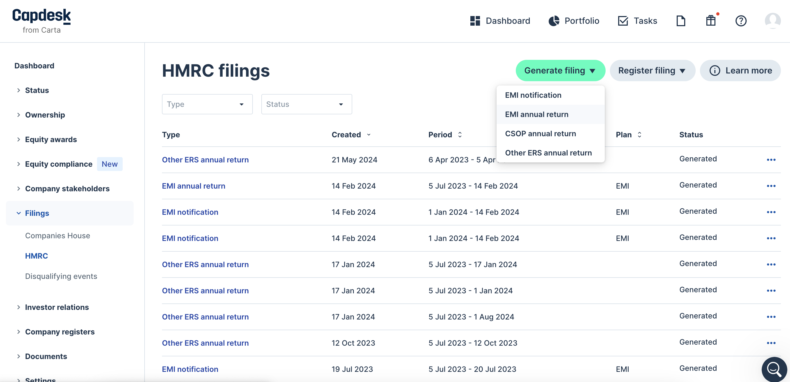Open the documents icon in top navigation
The image size is (790, 382).
coord(681,21)
